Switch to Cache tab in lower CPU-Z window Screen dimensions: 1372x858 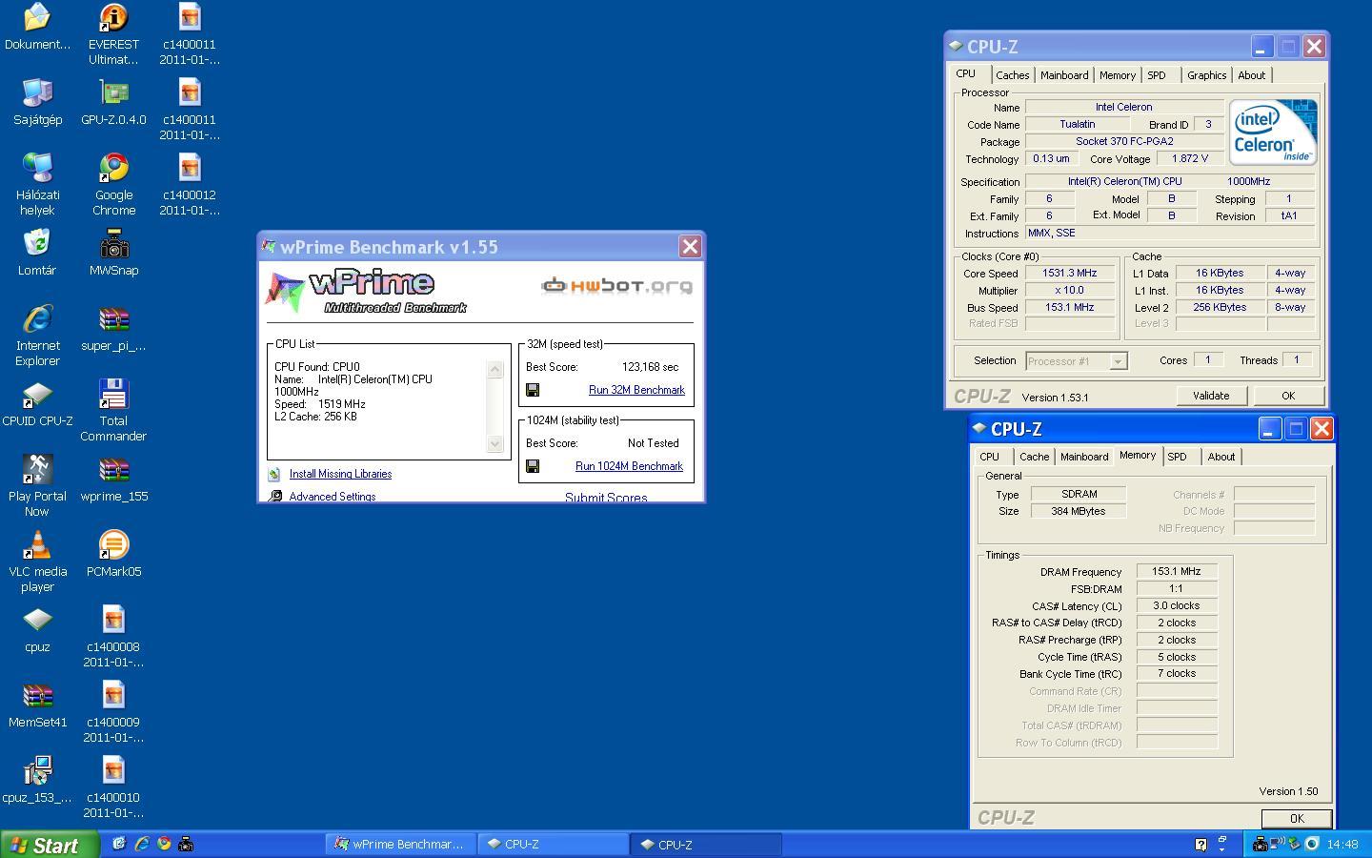click(x=1034, y=457)
